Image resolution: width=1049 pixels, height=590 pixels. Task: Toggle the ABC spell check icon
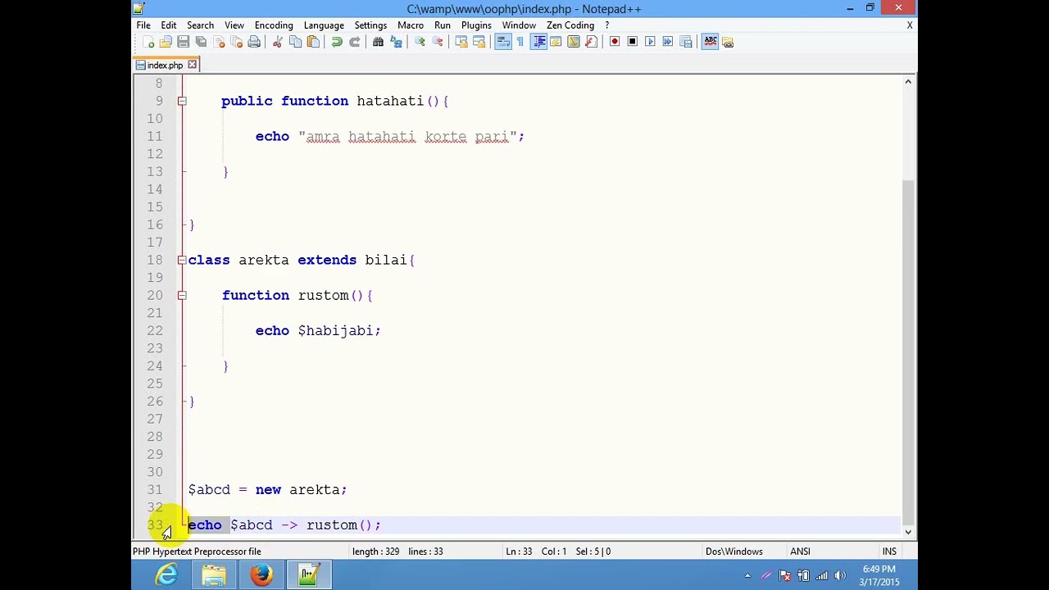click(x=710, y=42)
